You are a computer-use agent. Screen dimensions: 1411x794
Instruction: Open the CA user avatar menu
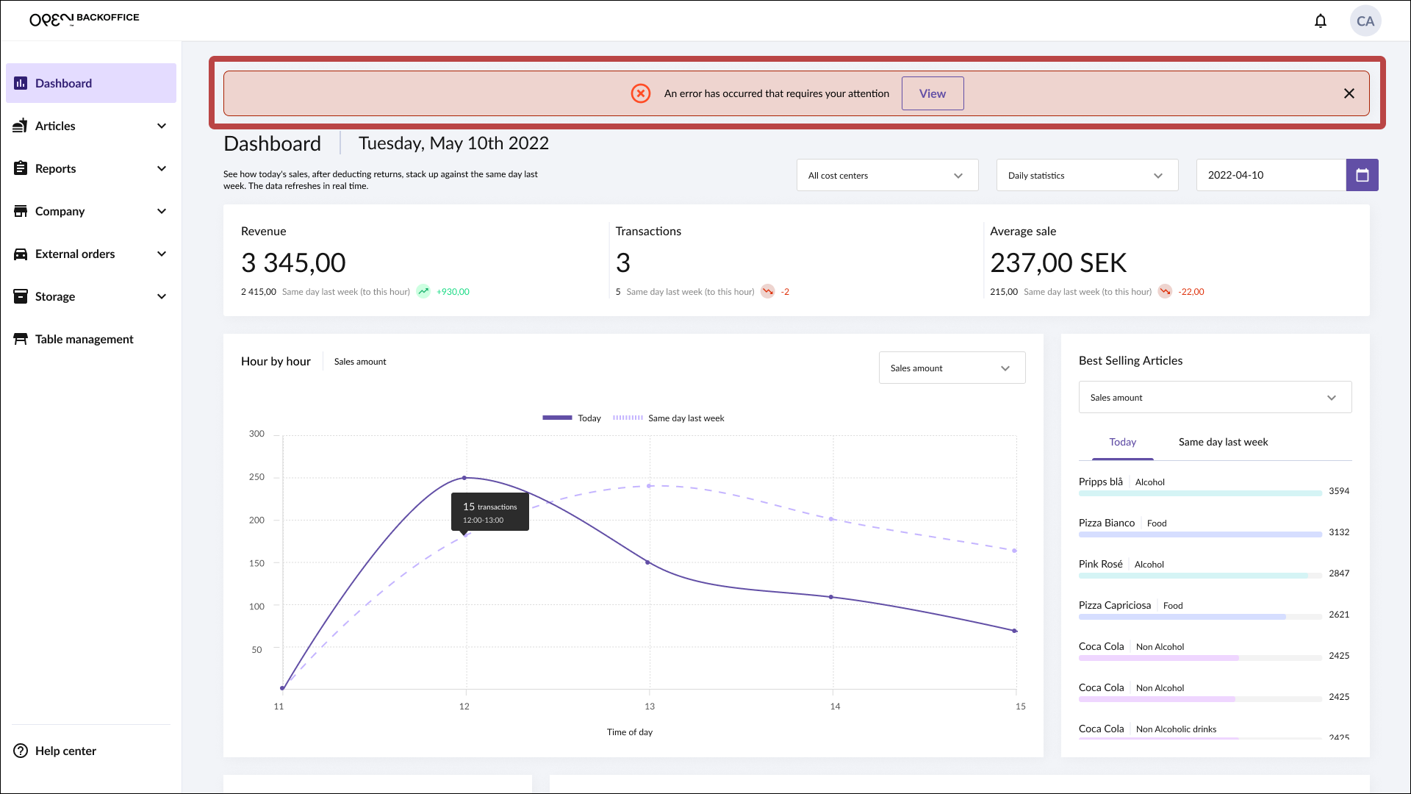click(x=1365, y=21)
